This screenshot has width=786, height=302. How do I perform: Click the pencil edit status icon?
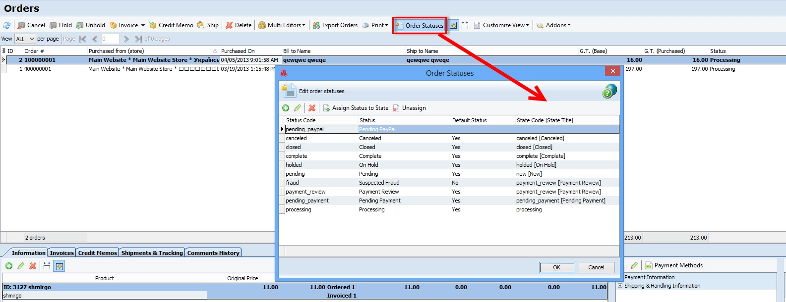pos(298,108)
